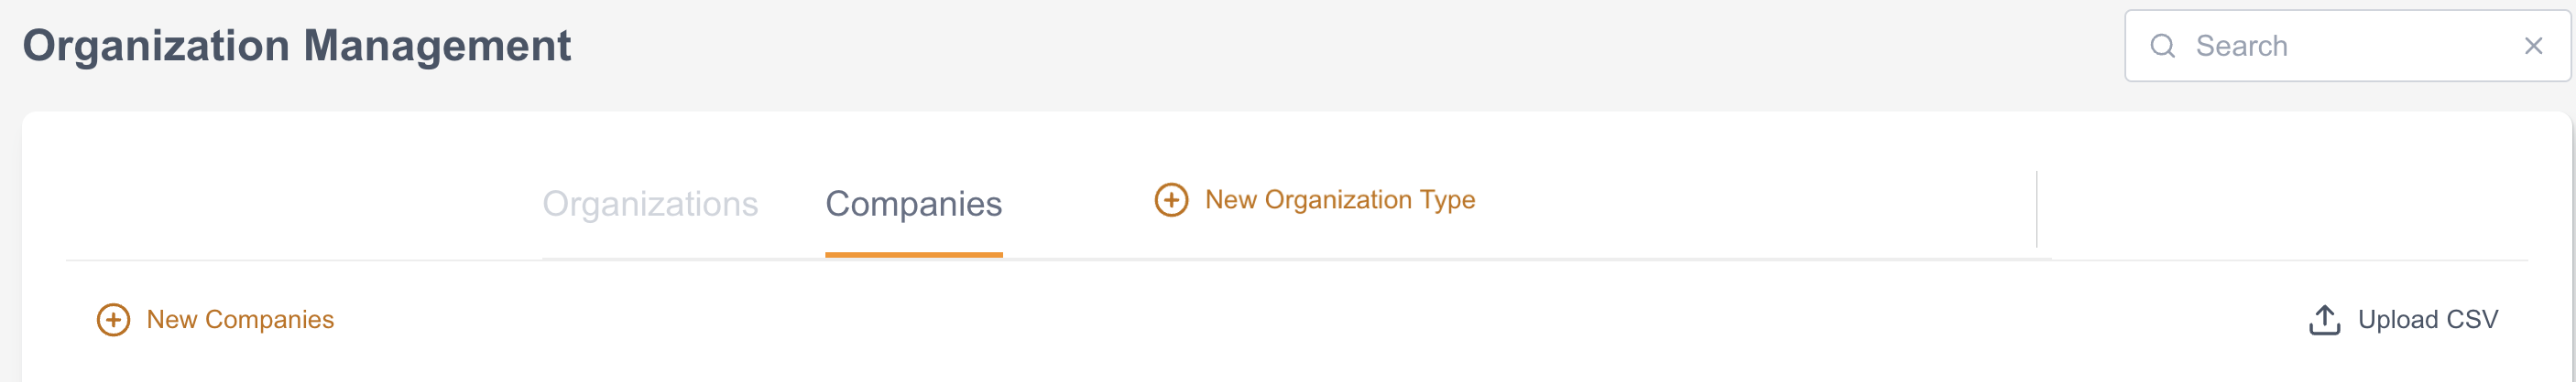This screenshot has height=382, width=2576.
Task: Clear the search with the X icon
Action: [x=2533, y=46]
